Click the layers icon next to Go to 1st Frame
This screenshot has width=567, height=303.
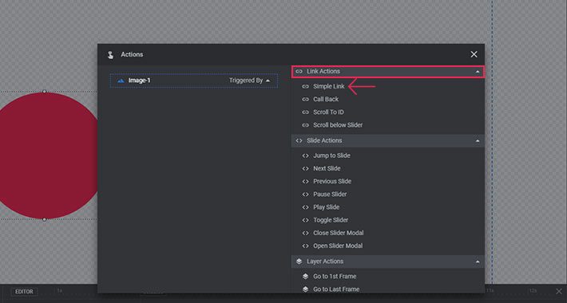[x=306, y=276]
